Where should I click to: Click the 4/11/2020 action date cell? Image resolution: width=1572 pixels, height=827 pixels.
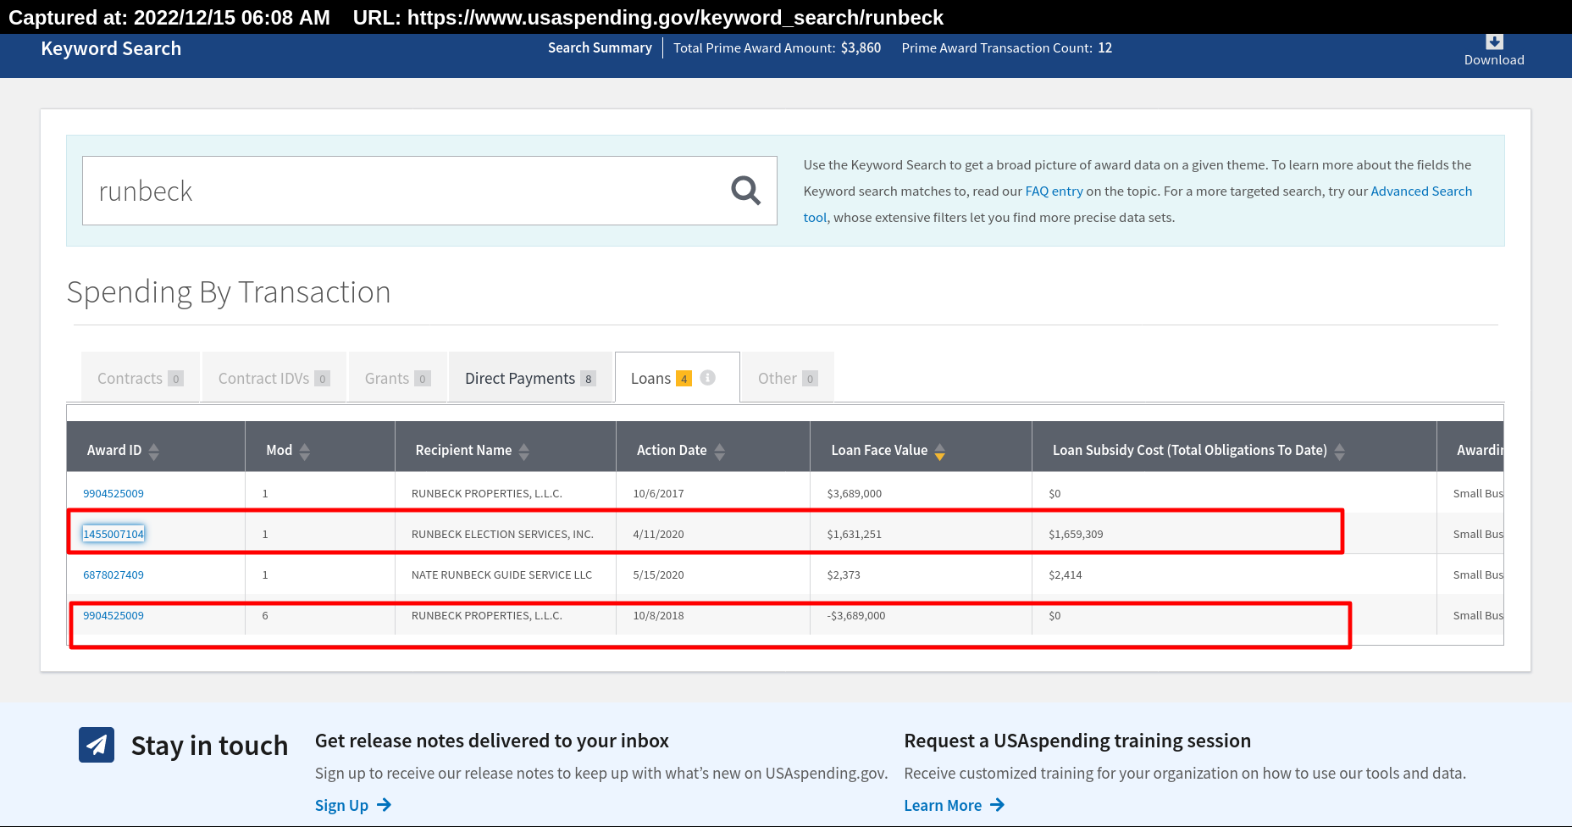(658, 534)
